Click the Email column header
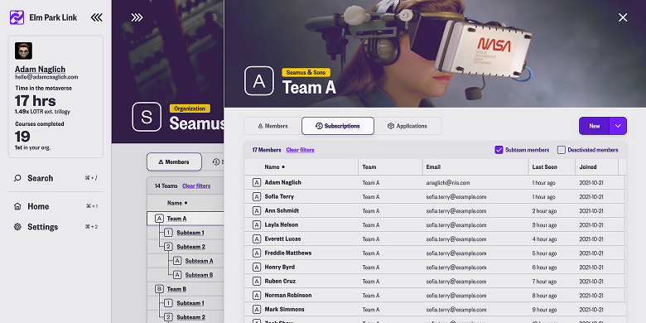 (433, 166)
